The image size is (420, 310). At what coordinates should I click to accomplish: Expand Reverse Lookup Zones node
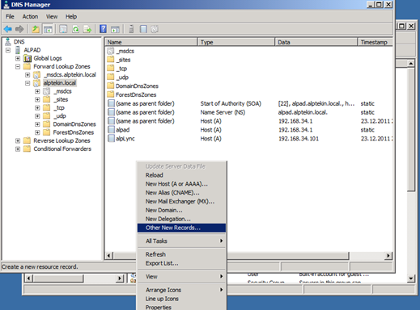[18, 140]
